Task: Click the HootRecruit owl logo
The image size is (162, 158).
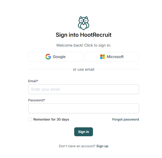Action: click(x=83, y=23)
